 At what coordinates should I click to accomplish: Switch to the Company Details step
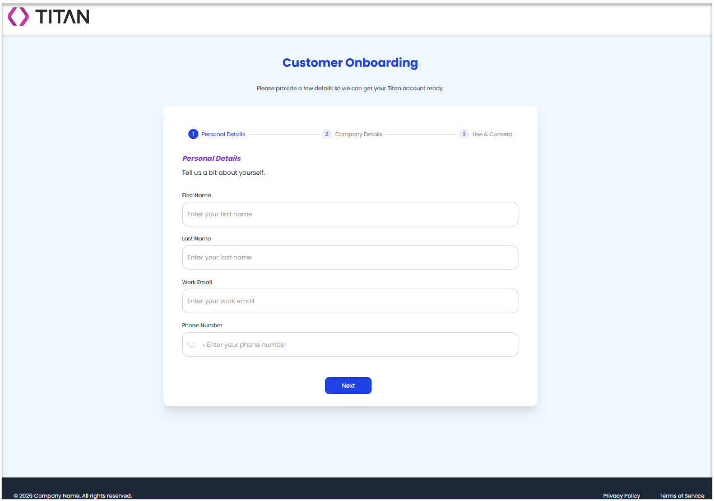click(358, 134)
